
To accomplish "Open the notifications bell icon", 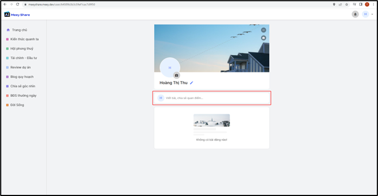I will (355, 14).
